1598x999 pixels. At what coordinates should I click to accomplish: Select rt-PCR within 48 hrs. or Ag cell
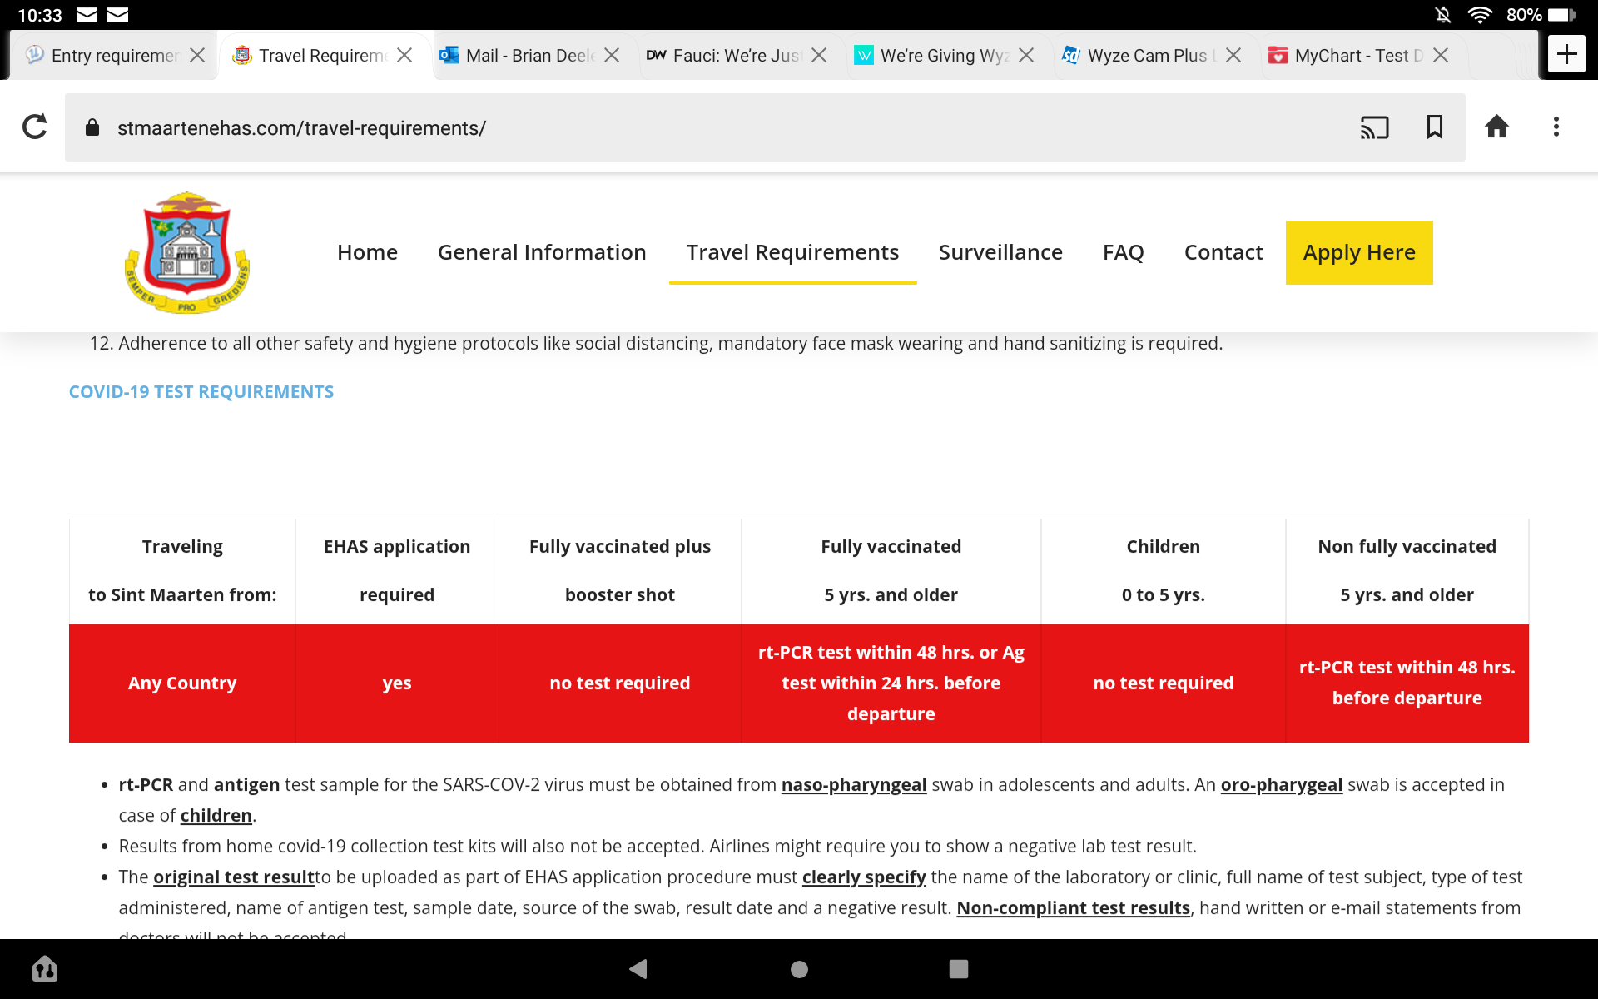point(891,683)
